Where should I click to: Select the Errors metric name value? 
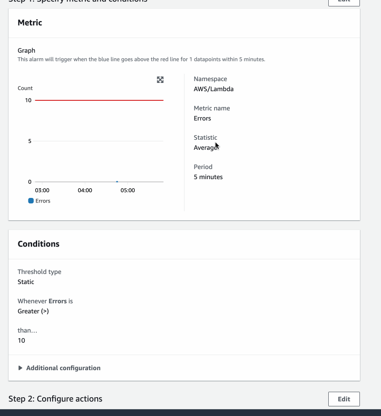tap(203, 118)
